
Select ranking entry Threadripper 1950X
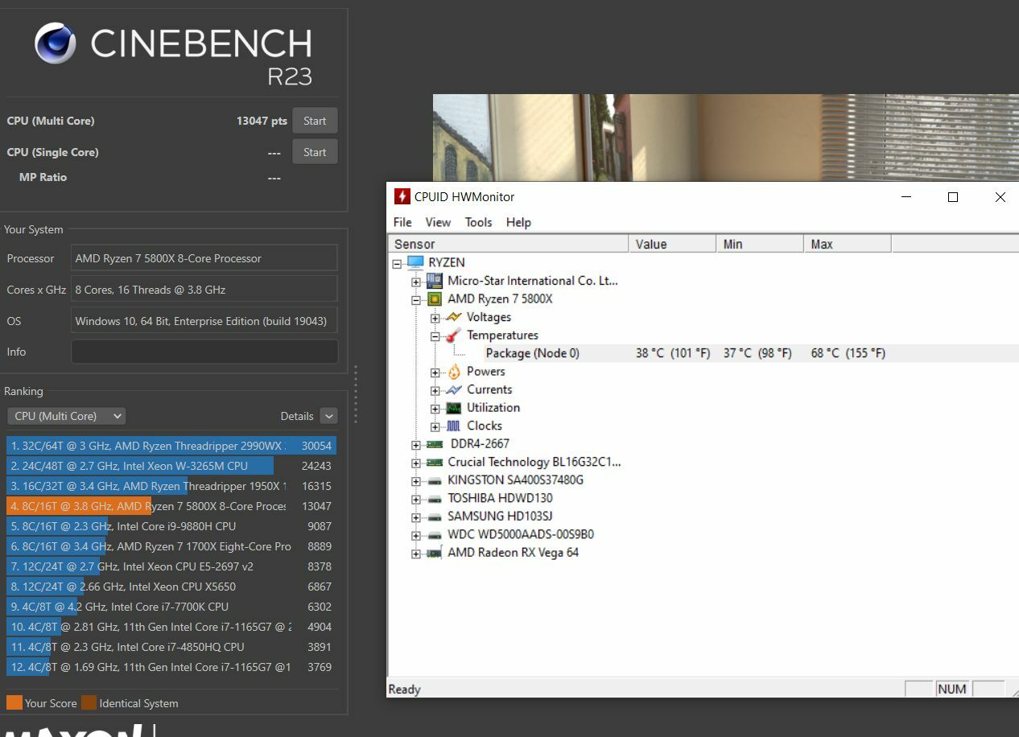coord(171,486)
